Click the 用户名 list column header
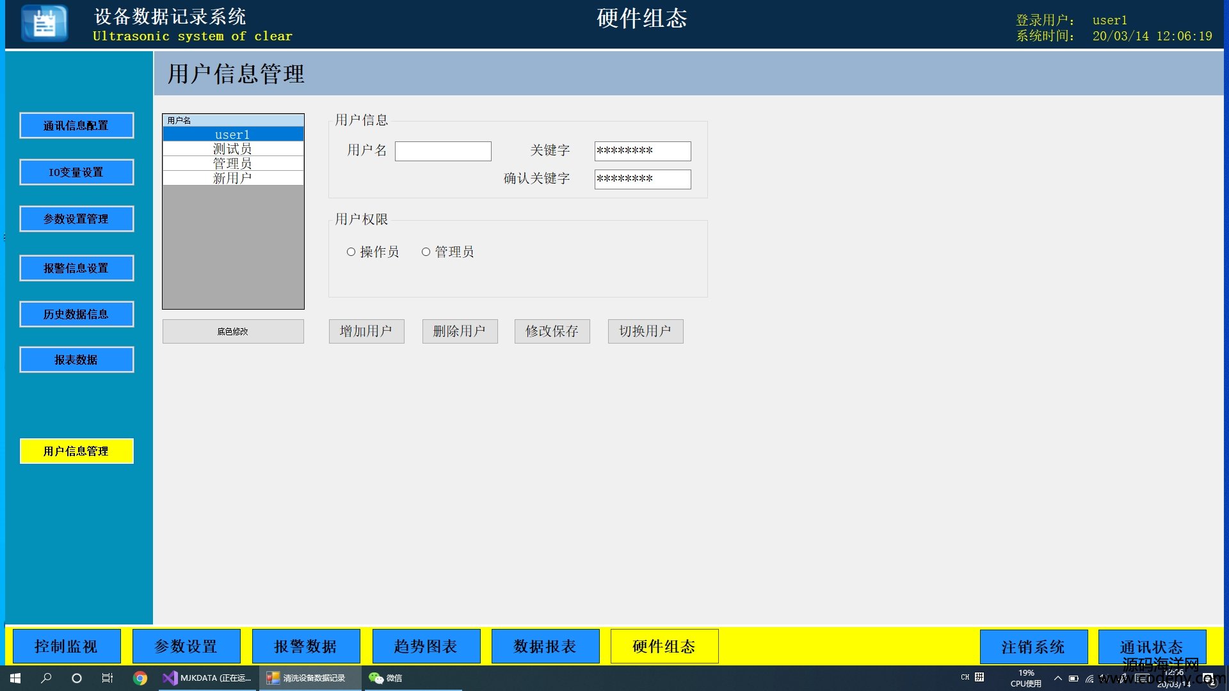The height and width of the screenshot is (691, 1229). point(233,120)
